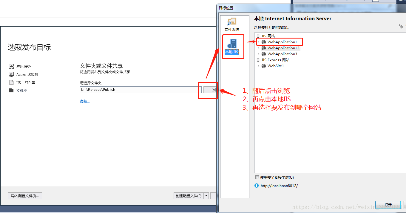
Task: Expand the WebApplication12 tree node
Action: tap(259, 48)
